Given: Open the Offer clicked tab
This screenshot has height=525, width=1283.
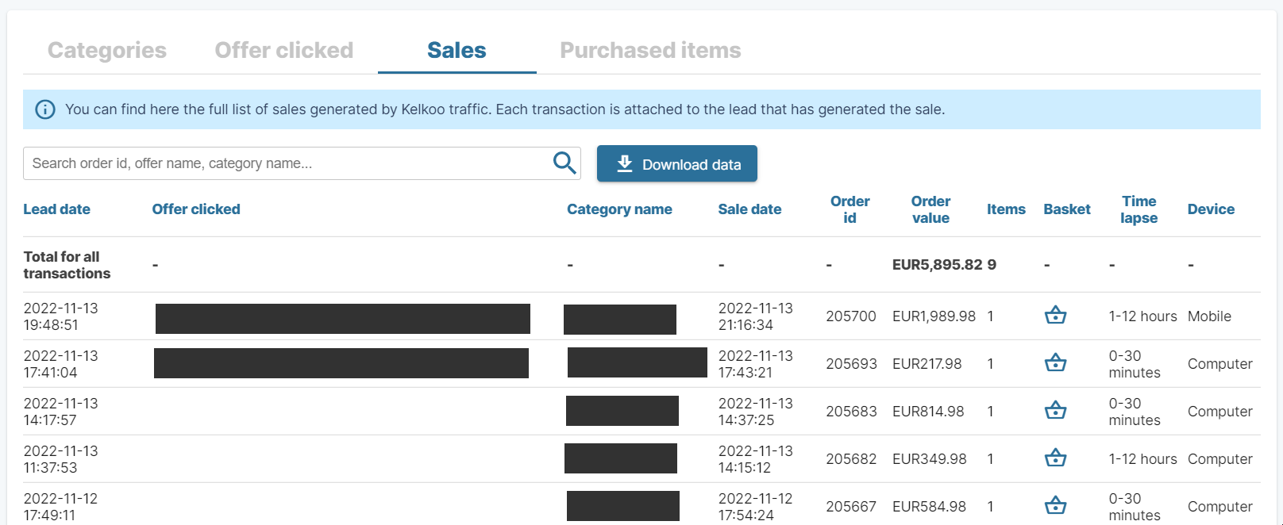Looking at the screenshot, I should (284, 50).
